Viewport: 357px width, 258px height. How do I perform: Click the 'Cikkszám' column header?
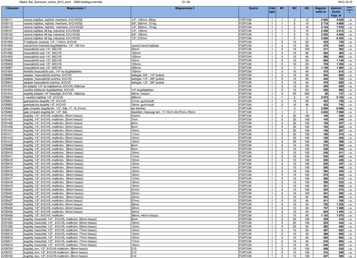point(12,12)
